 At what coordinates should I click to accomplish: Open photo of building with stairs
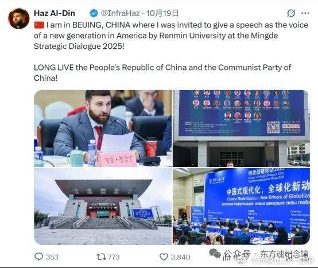(103, 206)
